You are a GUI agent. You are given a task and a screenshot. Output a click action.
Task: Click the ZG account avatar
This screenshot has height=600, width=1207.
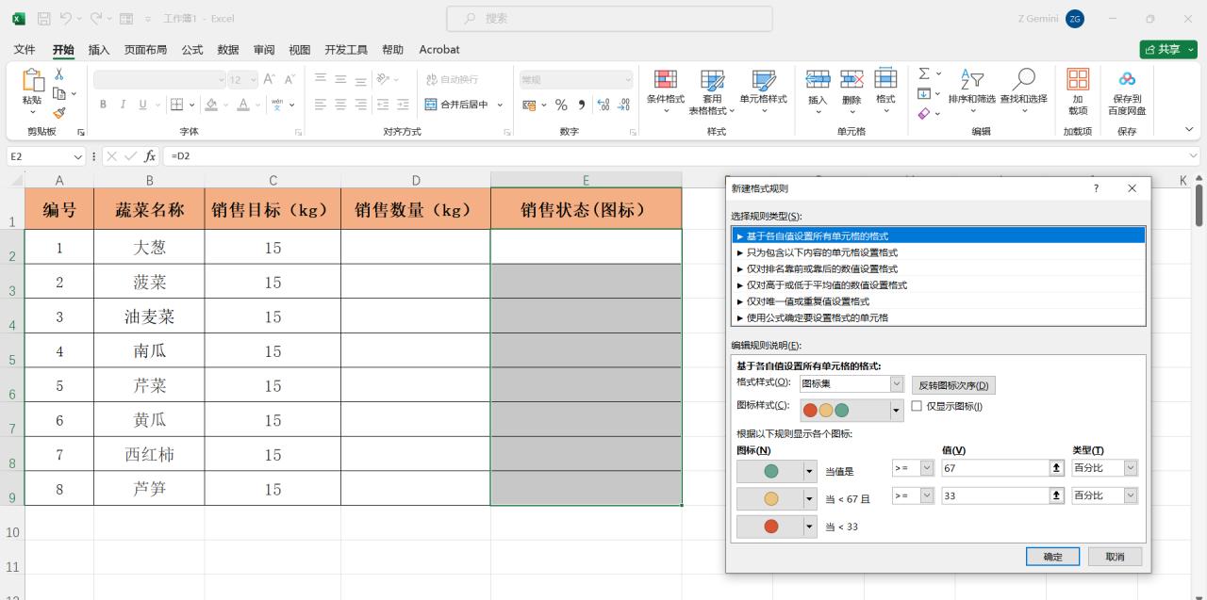[x=1075, y=19]
